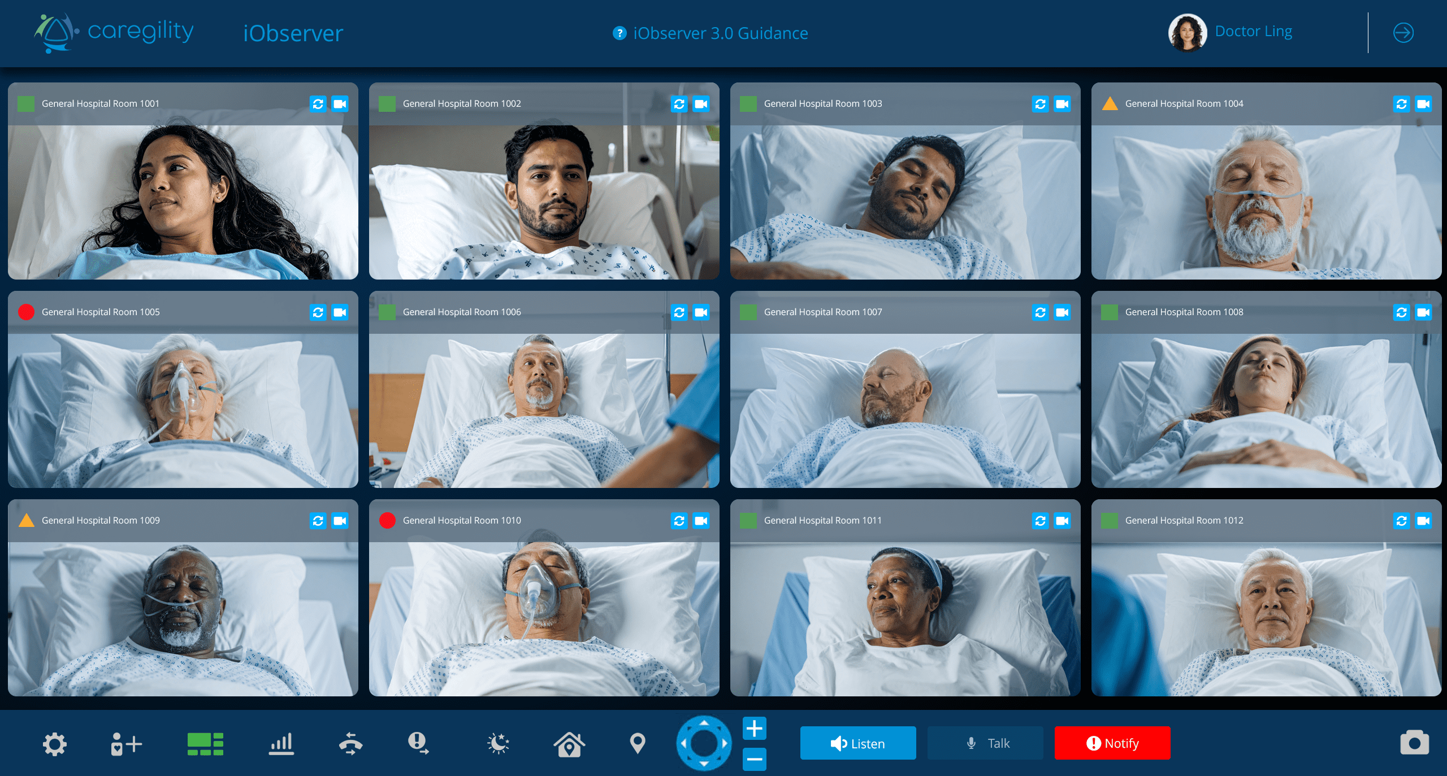The height and width of the screenshot is (776, 1447).
Task: Click the add patient icon
Action: pyautogui.click(x=125, y=744)
